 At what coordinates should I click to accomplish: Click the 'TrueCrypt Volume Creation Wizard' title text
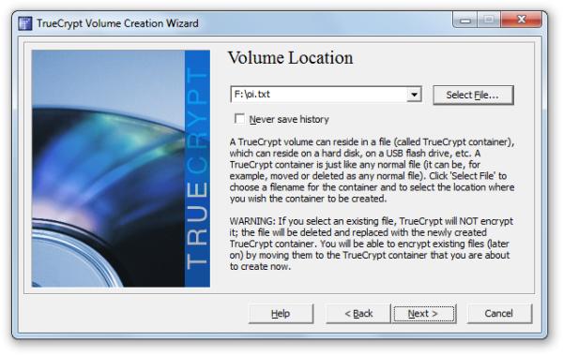click(x=117, y=23)
